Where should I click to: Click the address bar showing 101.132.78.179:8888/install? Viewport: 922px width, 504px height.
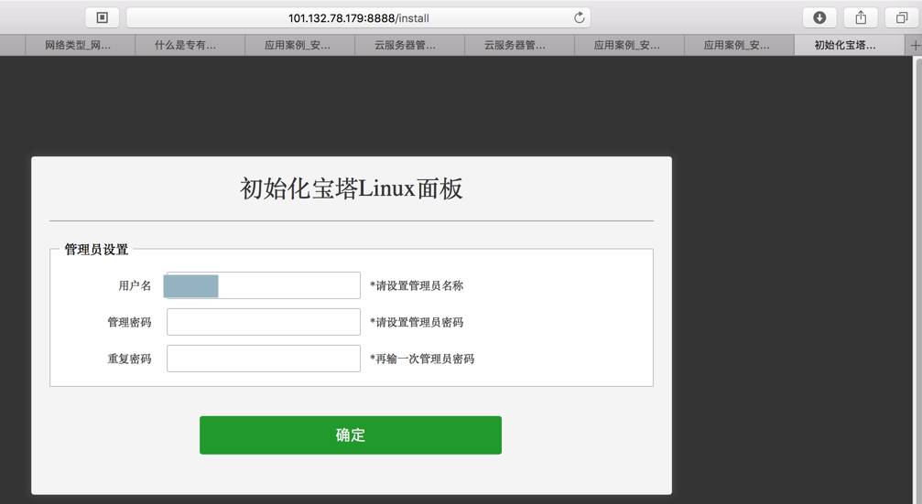[x=359, y=17]
